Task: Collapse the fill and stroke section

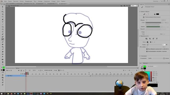Action: pos(140,12)
